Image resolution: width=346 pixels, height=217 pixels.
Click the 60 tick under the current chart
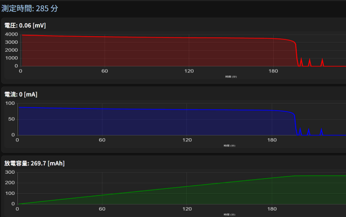point(102,140)
